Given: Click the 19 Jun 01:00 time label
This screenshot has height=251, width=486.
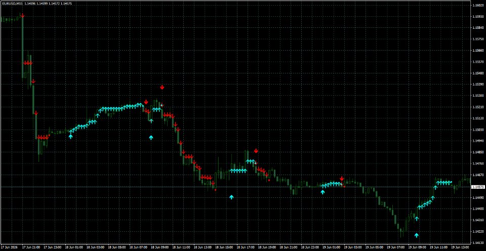Looking at the screenshot, I should tap(332, 247).
